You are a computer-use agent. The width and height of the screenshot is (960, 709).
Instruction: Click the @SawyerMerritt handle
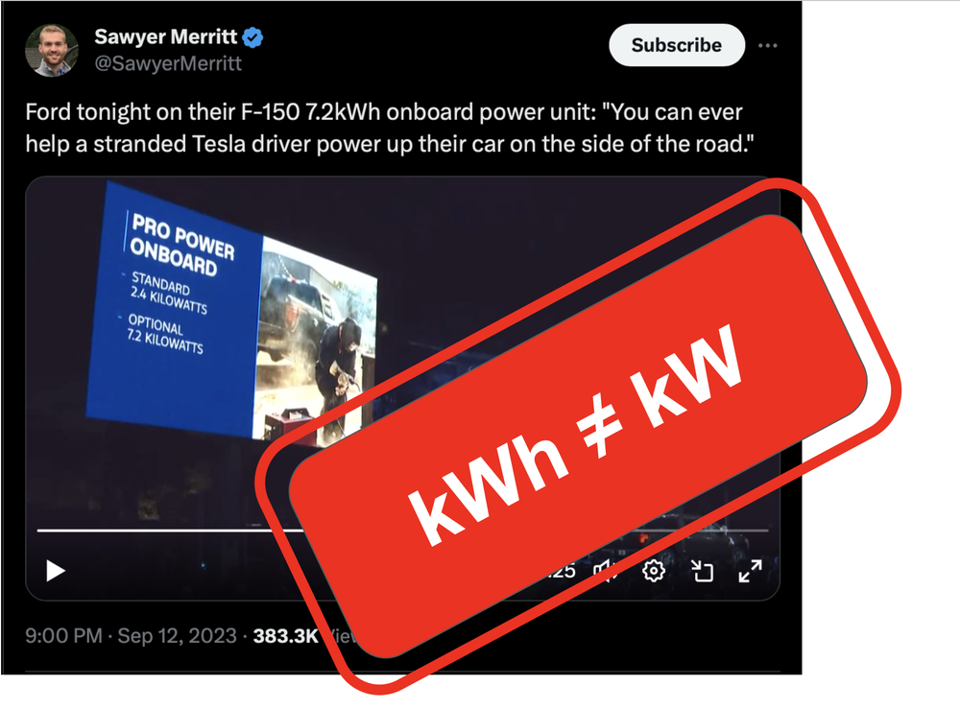pyautogui.click(x=168, y=63)
